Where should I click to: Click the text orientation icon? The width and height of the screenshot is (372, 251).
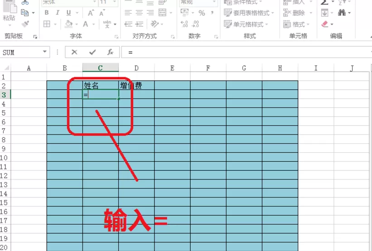pos(155,24)
